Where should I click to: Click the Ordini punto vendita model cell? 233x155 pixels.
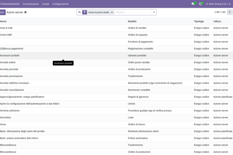[x=139, y=62]
